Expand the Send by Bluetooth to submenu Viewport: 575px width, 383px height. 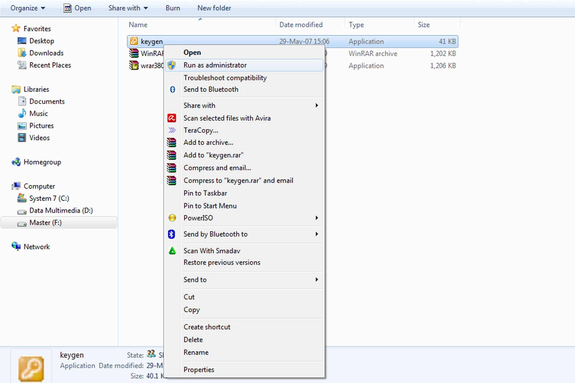coord(317,234)
